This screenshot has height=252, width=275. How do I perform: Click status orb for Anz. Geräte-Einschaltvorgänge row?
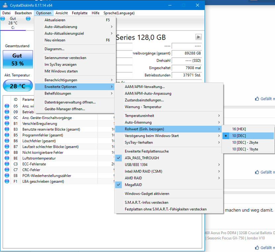[x=7, y=118]
